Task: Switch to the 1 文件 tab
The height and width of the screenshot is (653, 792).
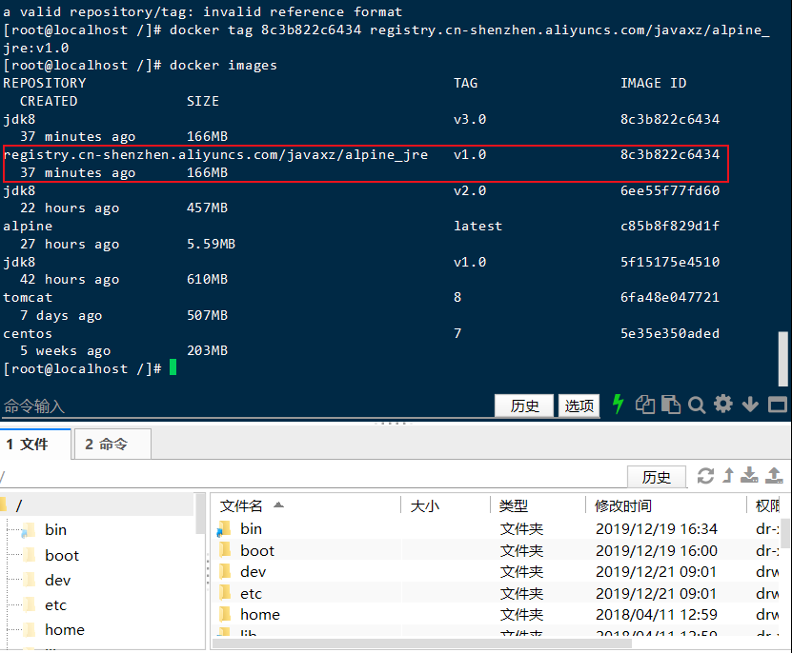Action: [35, 445]
